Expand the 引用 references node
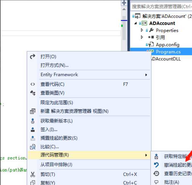This screenshot has height=185, width=192. [142, 37]
